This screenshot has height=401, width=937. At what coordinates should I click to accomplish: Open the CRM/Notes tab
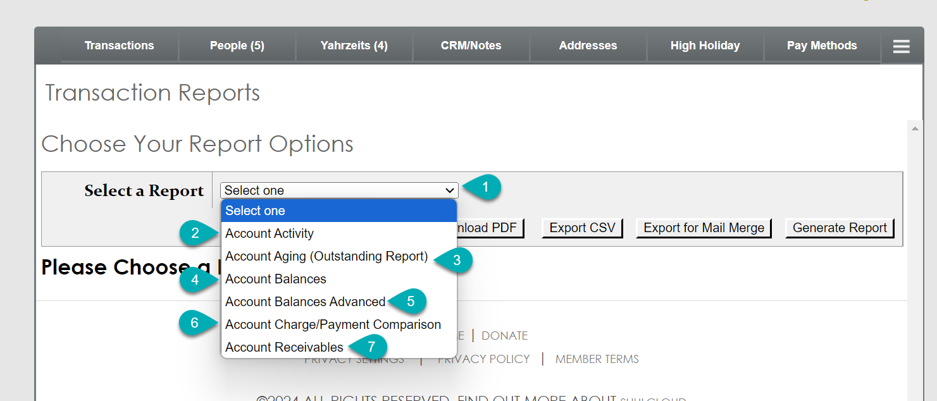point(471,45)
